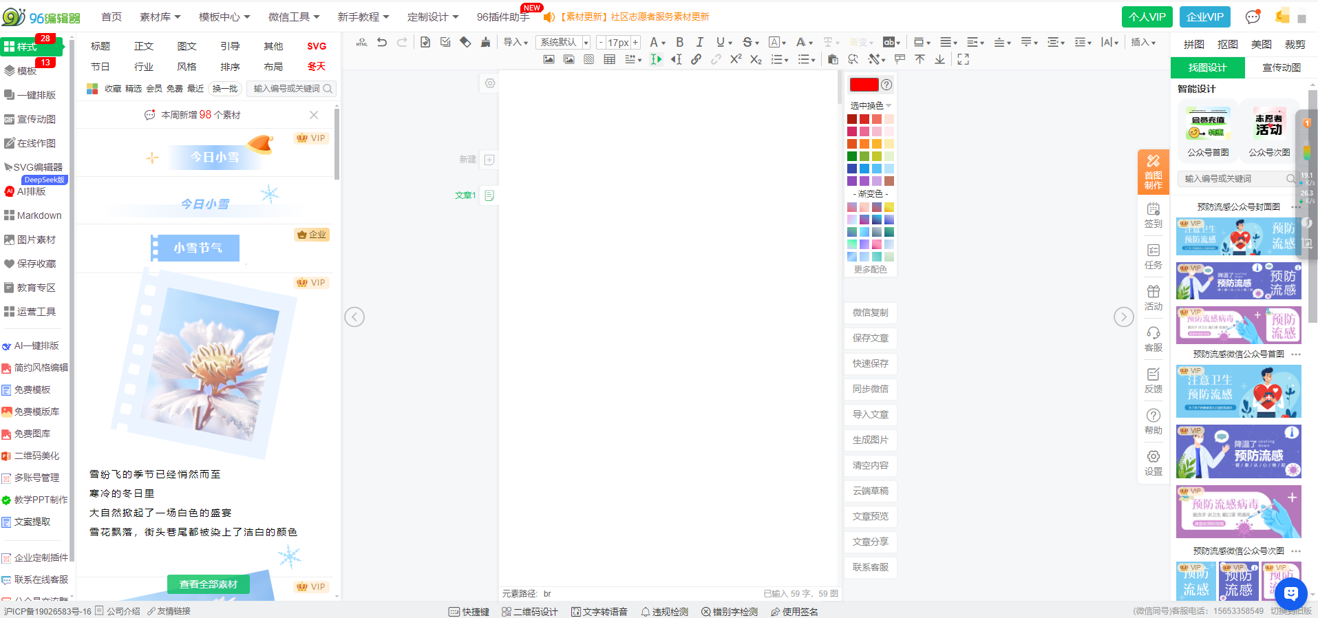This screenshot has width=1318, height=618.
Task: Open the 系统默认 font family dropdown
Action: point(563,43)
